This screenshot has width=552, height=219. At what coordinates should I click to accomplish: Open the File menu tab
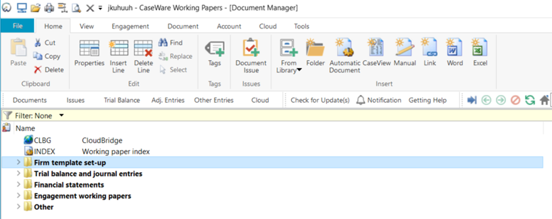[18, 26]
